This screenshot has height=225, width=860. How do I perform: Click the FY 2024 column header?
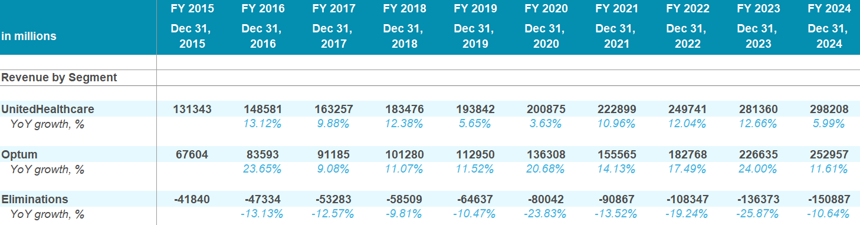[829, 9]
